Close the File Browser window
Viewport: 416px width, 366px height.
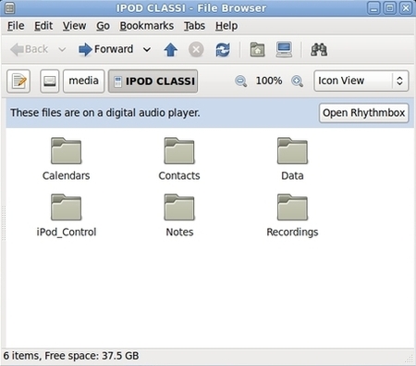[x=406, y=8]
